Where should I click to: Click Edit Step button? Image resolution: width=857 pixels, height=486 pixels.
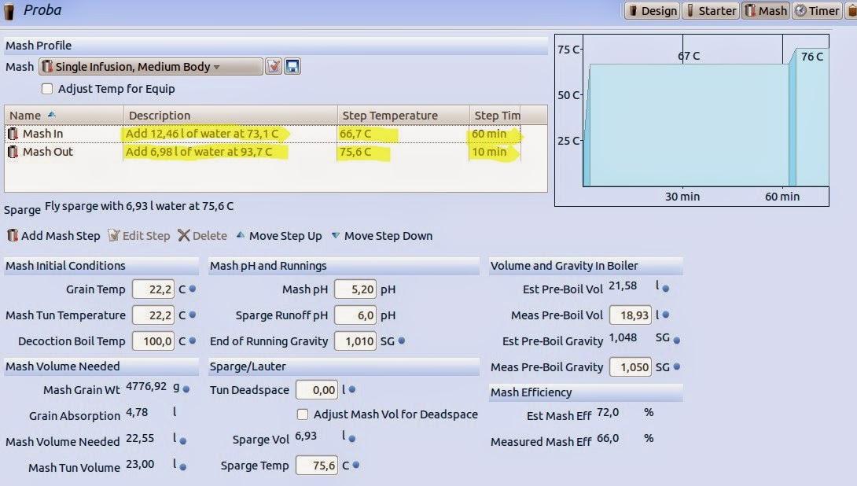click(x=139, y=236)
